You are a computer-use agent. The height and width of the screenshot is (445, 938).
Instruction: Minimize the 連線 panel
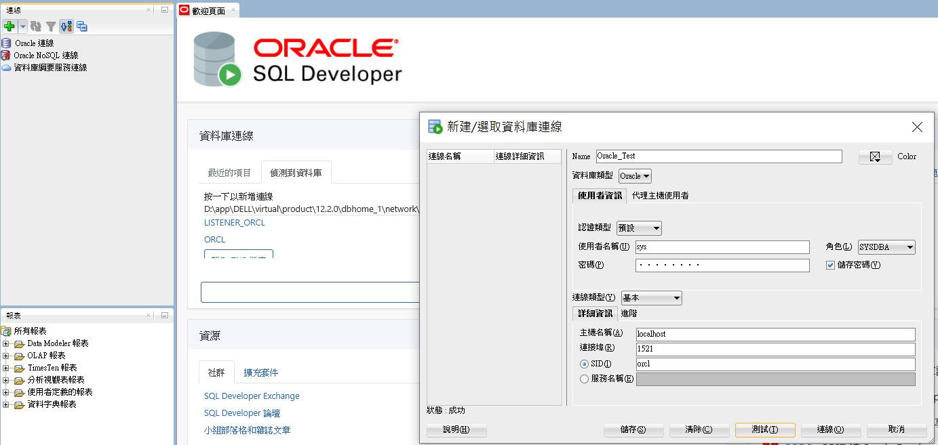165,10
